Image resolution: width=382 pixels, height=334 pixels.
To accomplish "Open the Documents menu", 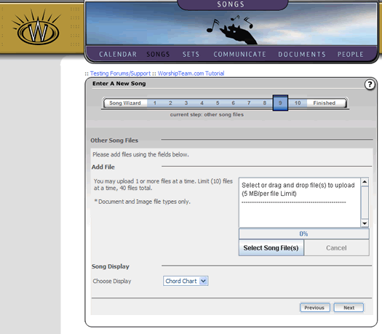I will (302, 54).
